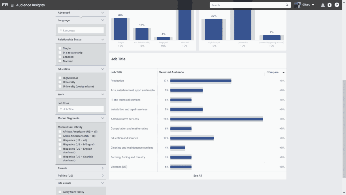
Task: Expand the Politics (US) section
Action: [x=102, y=176]
